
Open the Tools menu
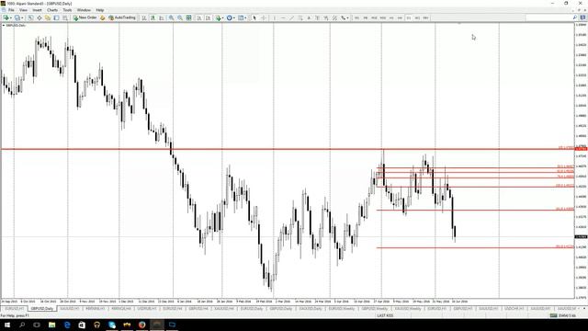pos(67,10)
